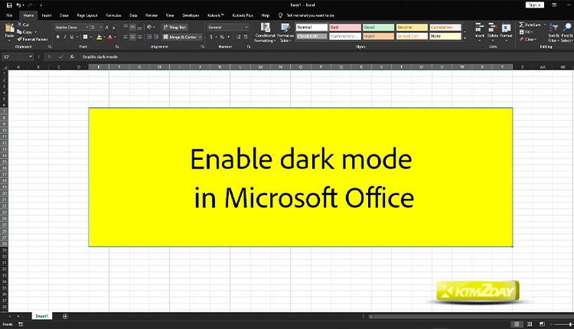Click the Save icon in quick access toolbar
Screen dimensions: 574x329
pyautogui.click(x=9, y=5)
